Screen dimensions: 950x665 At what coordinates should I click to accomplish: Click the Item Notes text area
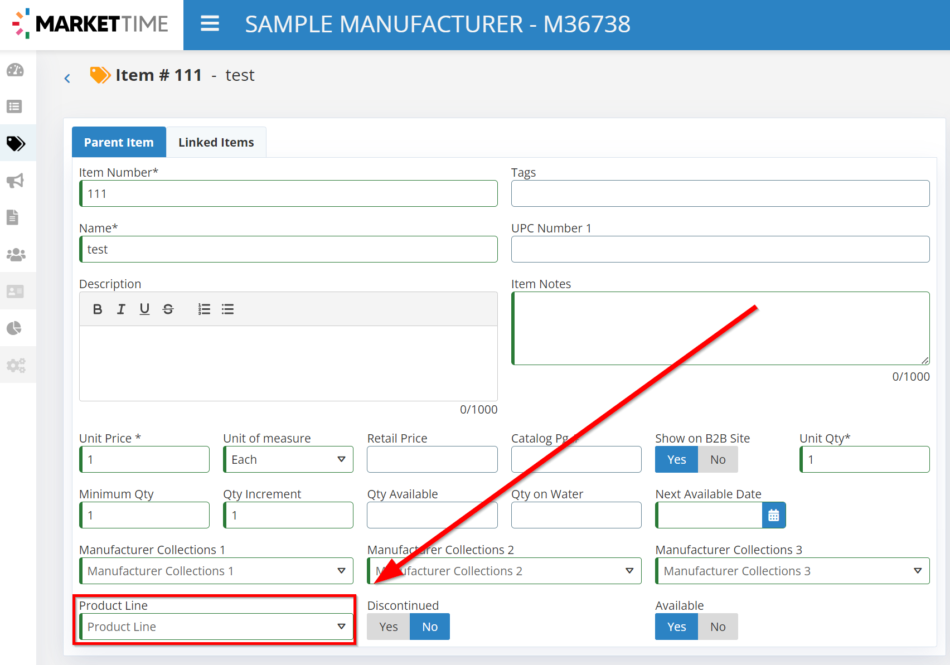point(720,328)
